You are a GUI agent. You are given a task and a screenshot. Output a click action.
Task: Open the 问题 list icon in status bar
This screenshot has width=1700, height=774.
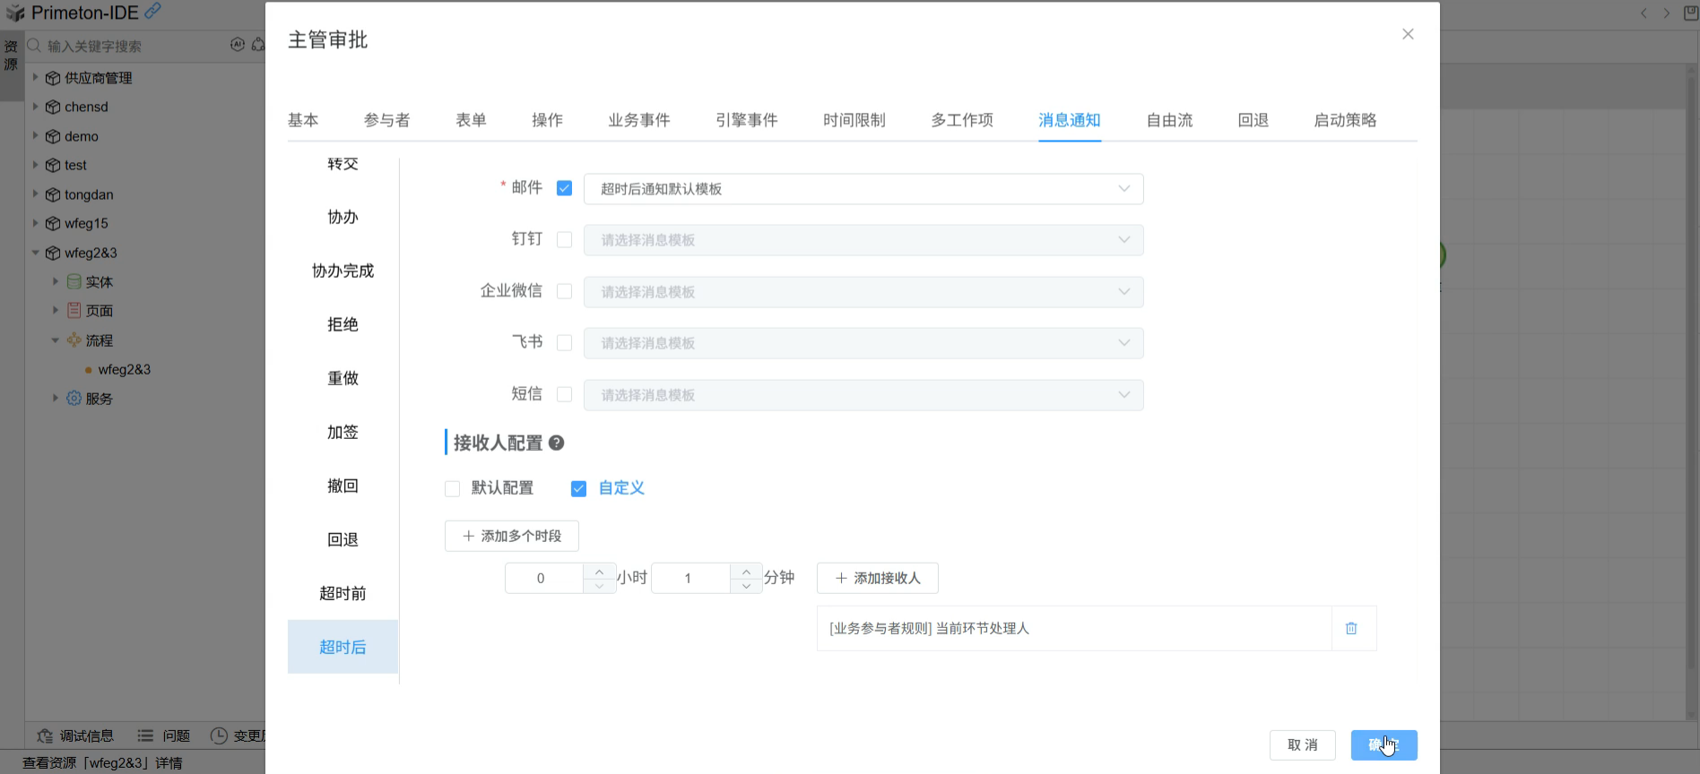click(x=145, y=735)
